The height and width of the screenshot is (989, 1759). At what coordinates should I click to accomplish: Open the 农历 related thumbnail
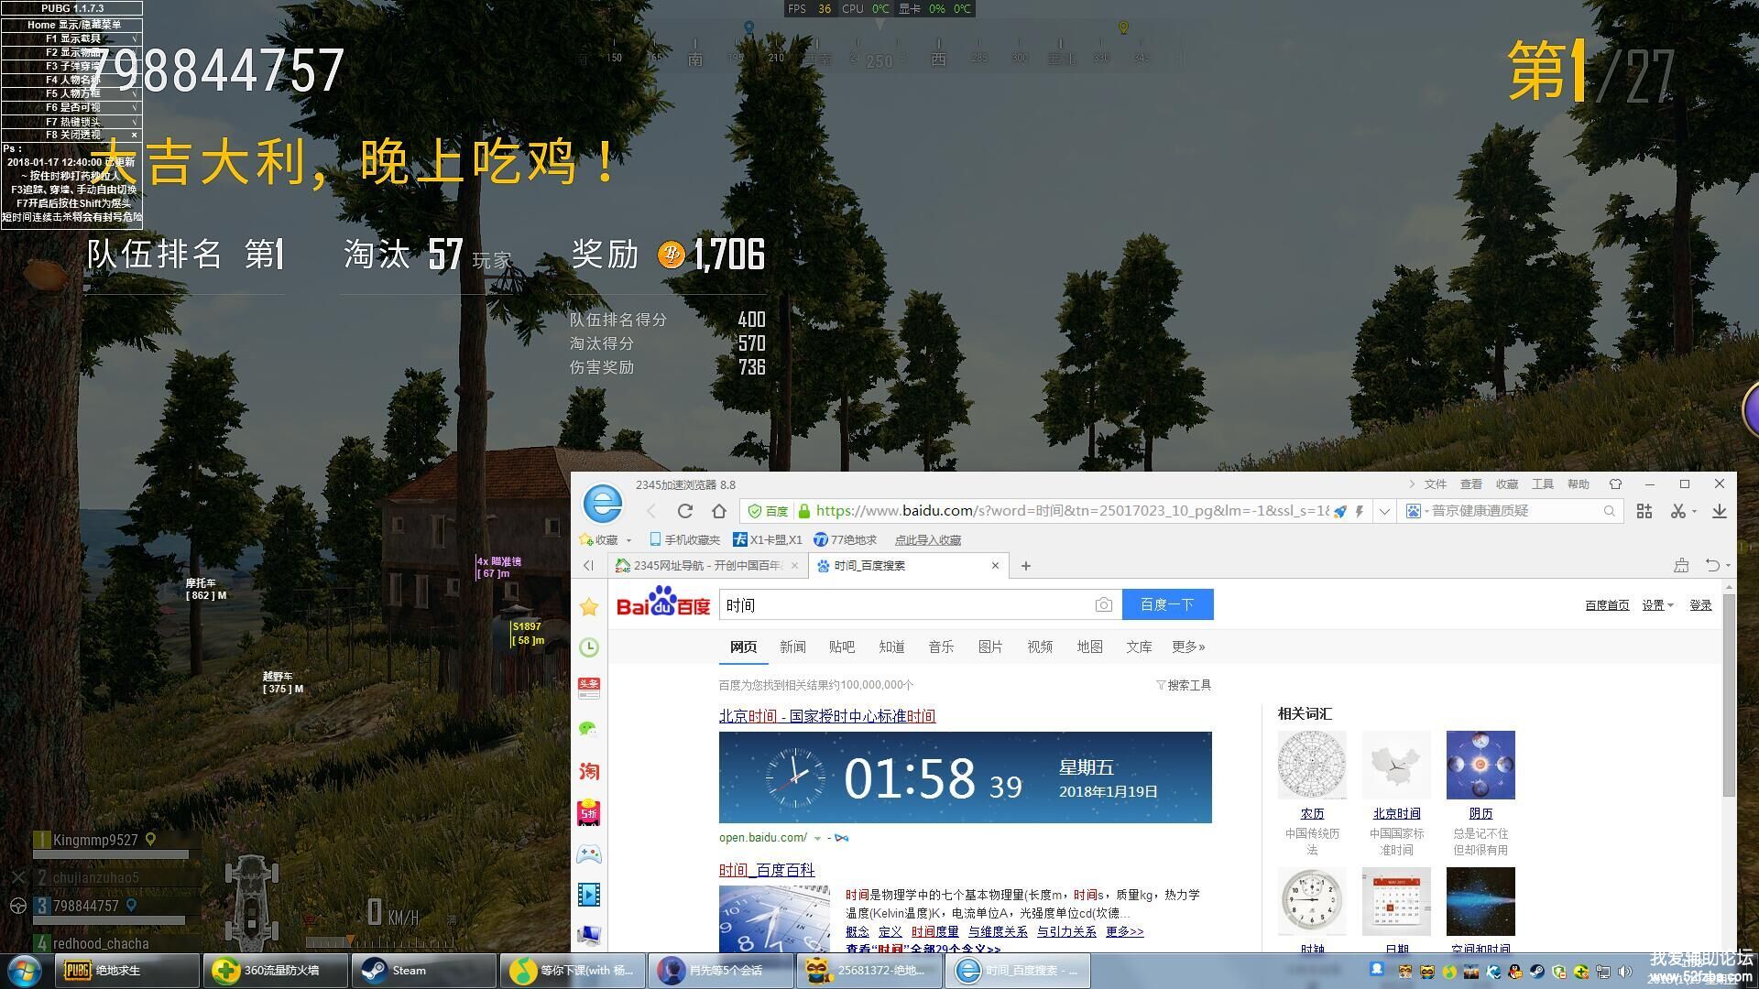tap(1312, 765)
